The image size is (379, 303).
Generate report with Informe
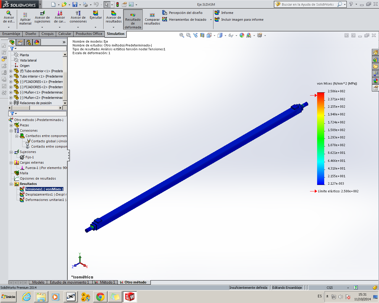coord(224,13)
